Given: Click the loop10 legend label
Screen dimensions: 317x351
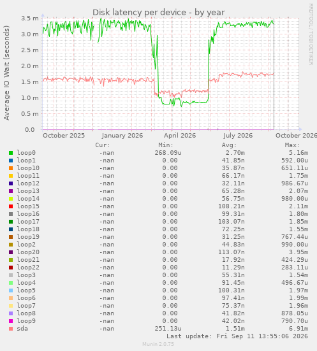Looking at the screenshot, I should click(x=28, y=168).
